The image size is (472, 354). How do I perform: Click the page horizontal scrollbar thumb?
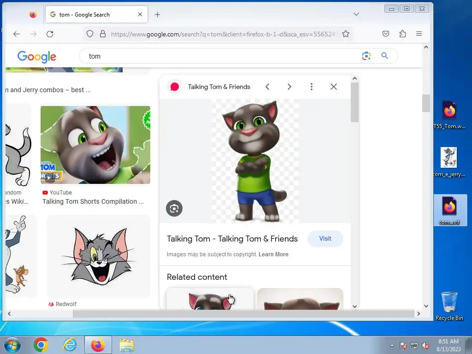tap(244, 313)
